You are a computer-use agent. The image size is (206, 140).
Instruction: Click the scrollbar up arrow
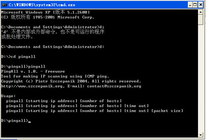(200, 12)
